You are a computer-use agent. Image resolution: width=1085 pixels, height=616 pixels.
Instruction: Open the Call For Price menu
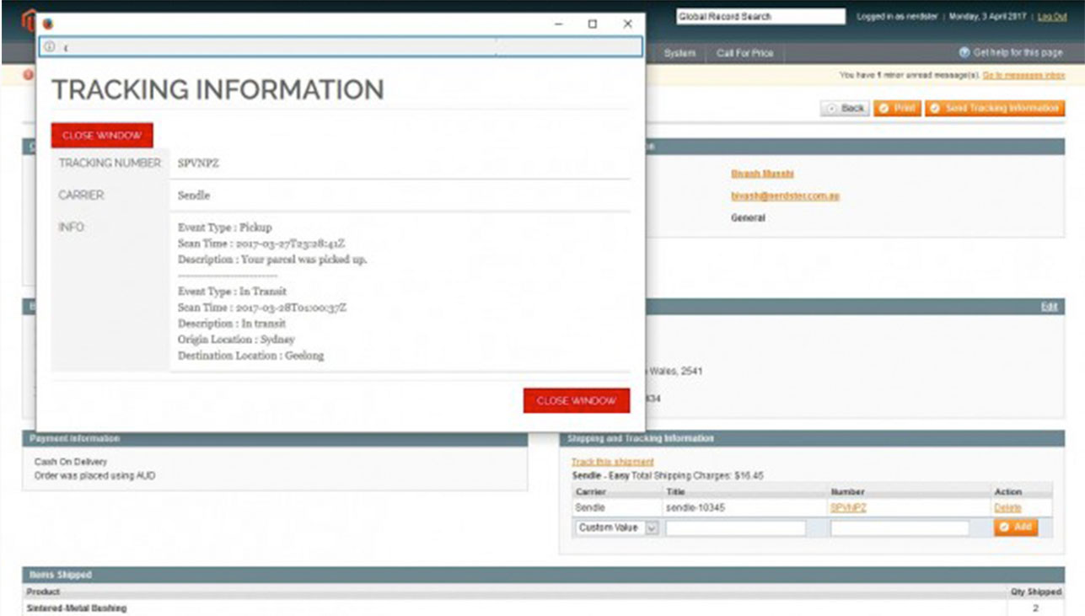(x=744, y=53)
